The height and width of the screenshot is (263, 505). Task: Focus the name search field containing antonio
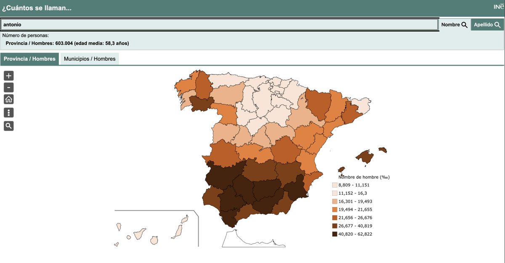(x=219, y=25)
